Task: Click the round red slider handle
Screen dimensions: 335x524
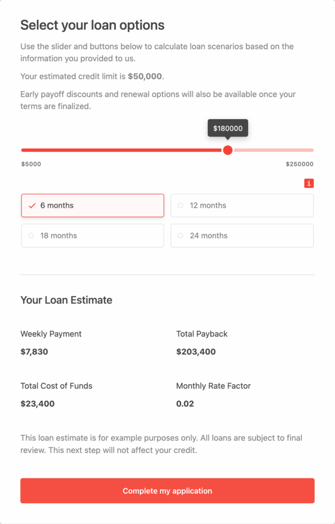Action: click(228, 150)
